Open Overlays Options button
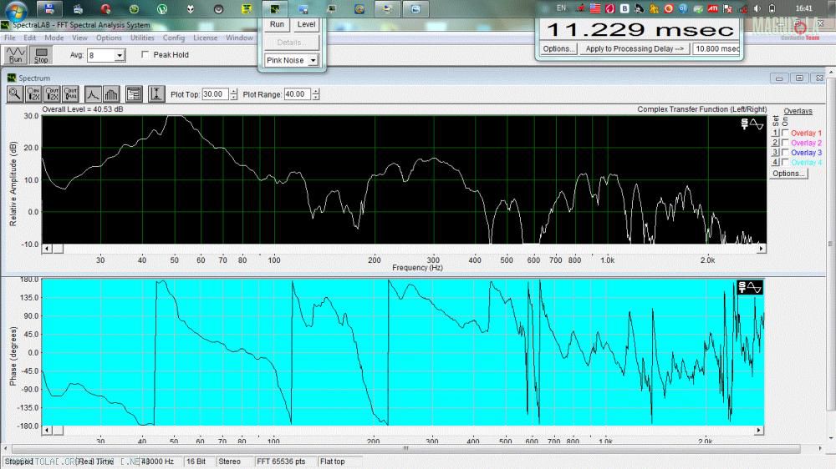This screenshot has height=469, width=836. click(788, 174)
